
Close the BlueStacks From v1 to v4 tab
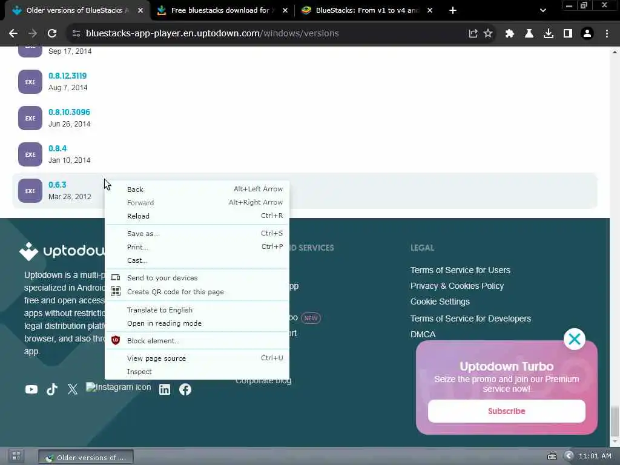pos(430,10)
